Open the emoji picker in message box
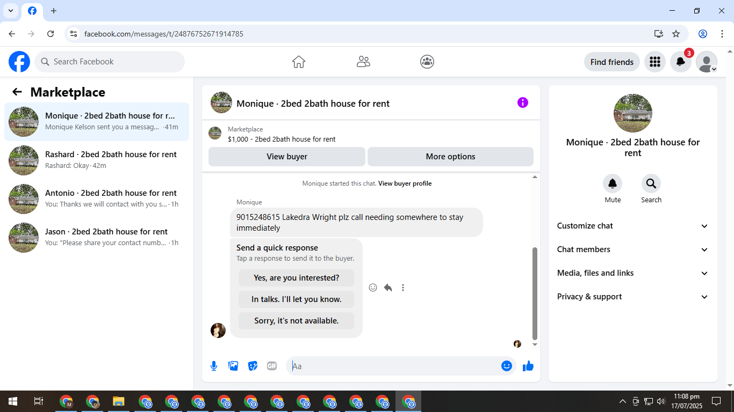Image resolution: width=734 pixels, height=412 pixels. click(506, 366)
